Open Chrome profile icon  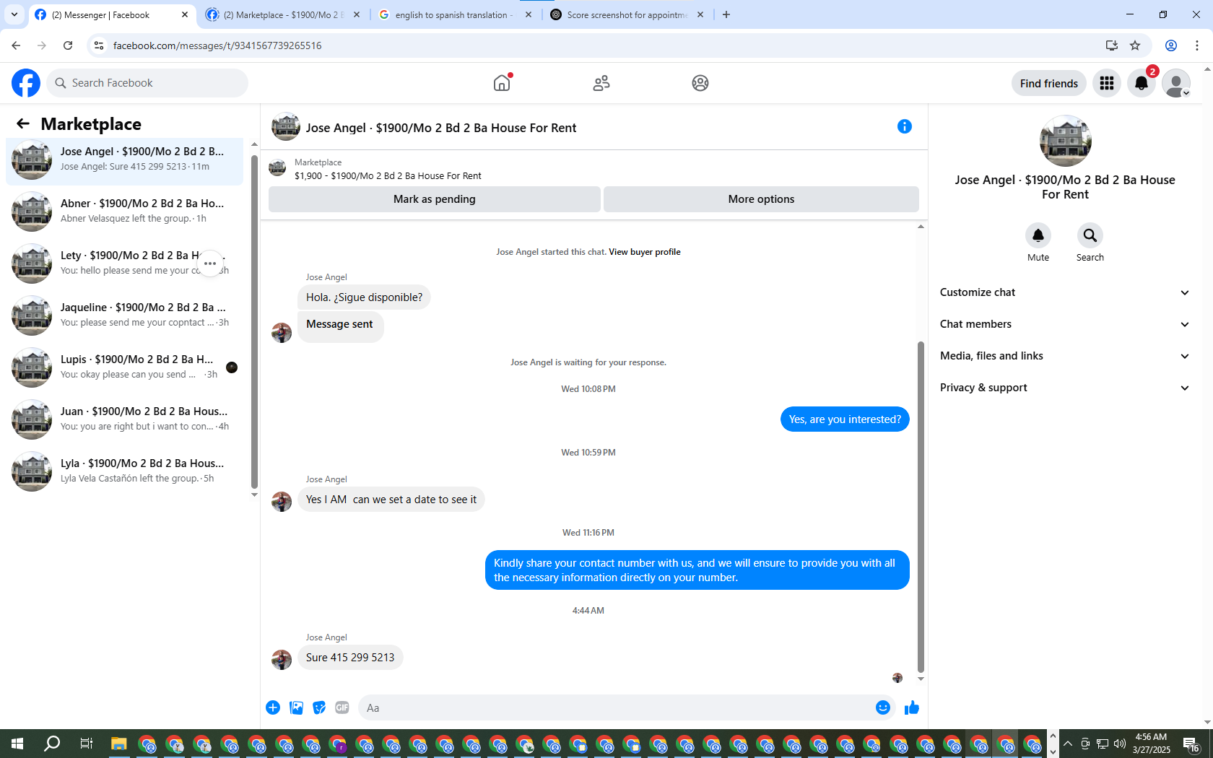[x=1171, y=45]
